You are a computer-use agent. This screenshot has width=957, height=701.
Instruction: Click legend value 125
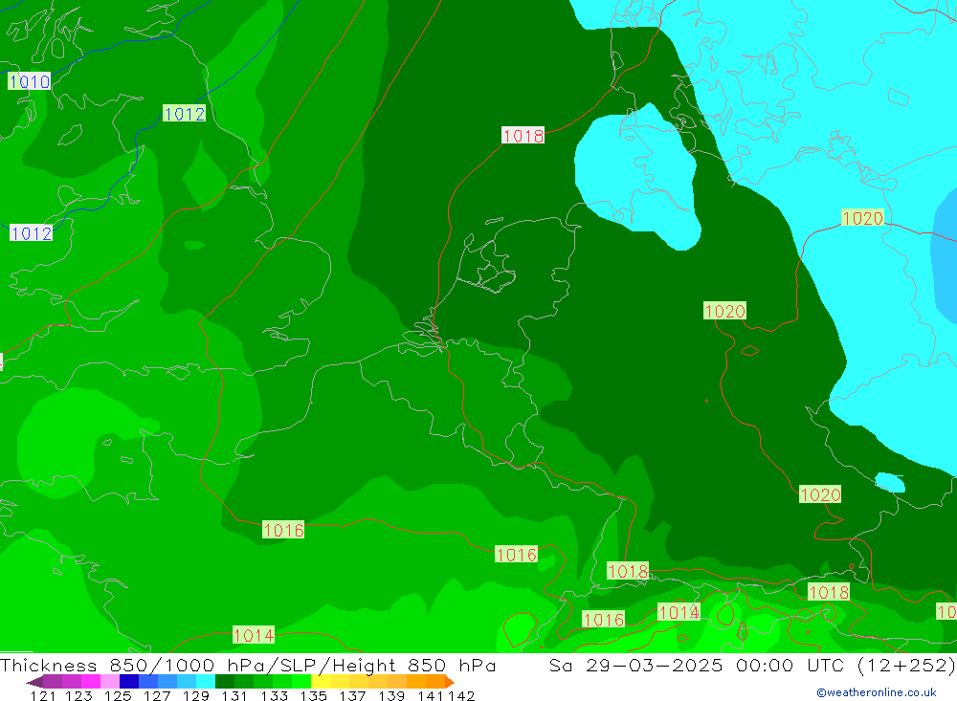pos(118,695)
